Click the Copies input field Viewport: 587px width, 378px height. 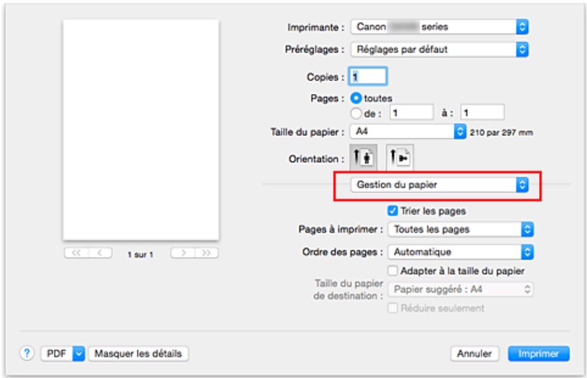(x=368, y=76)
